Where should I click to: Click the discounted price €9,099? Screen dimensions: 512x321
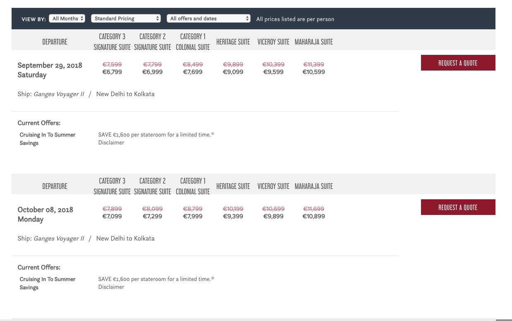(233, 72)
